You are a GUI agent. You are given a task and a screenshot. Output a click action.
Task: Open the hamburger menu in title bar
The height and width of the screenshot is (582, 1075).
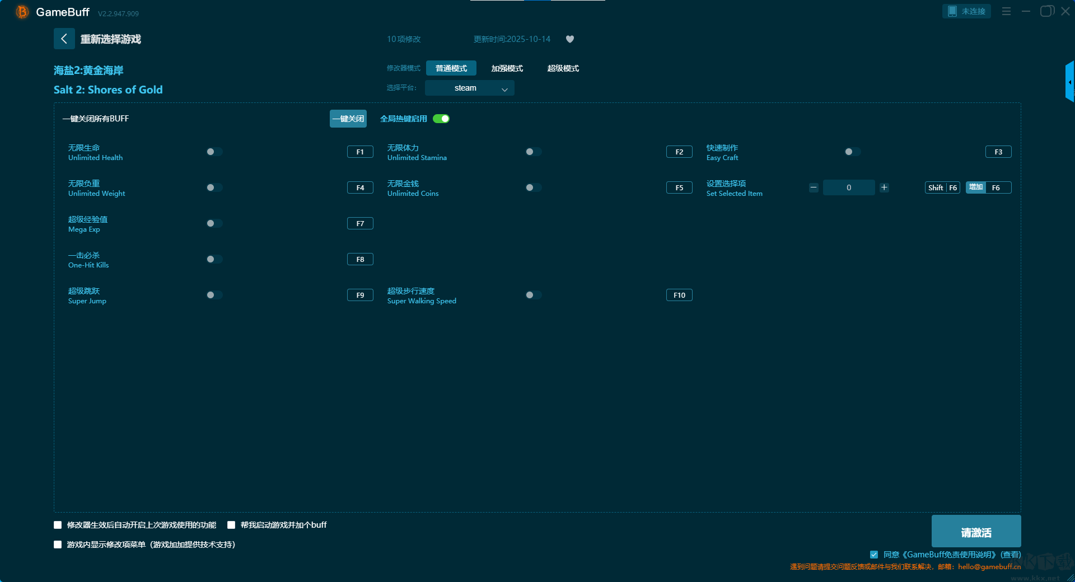[1006, 11]
